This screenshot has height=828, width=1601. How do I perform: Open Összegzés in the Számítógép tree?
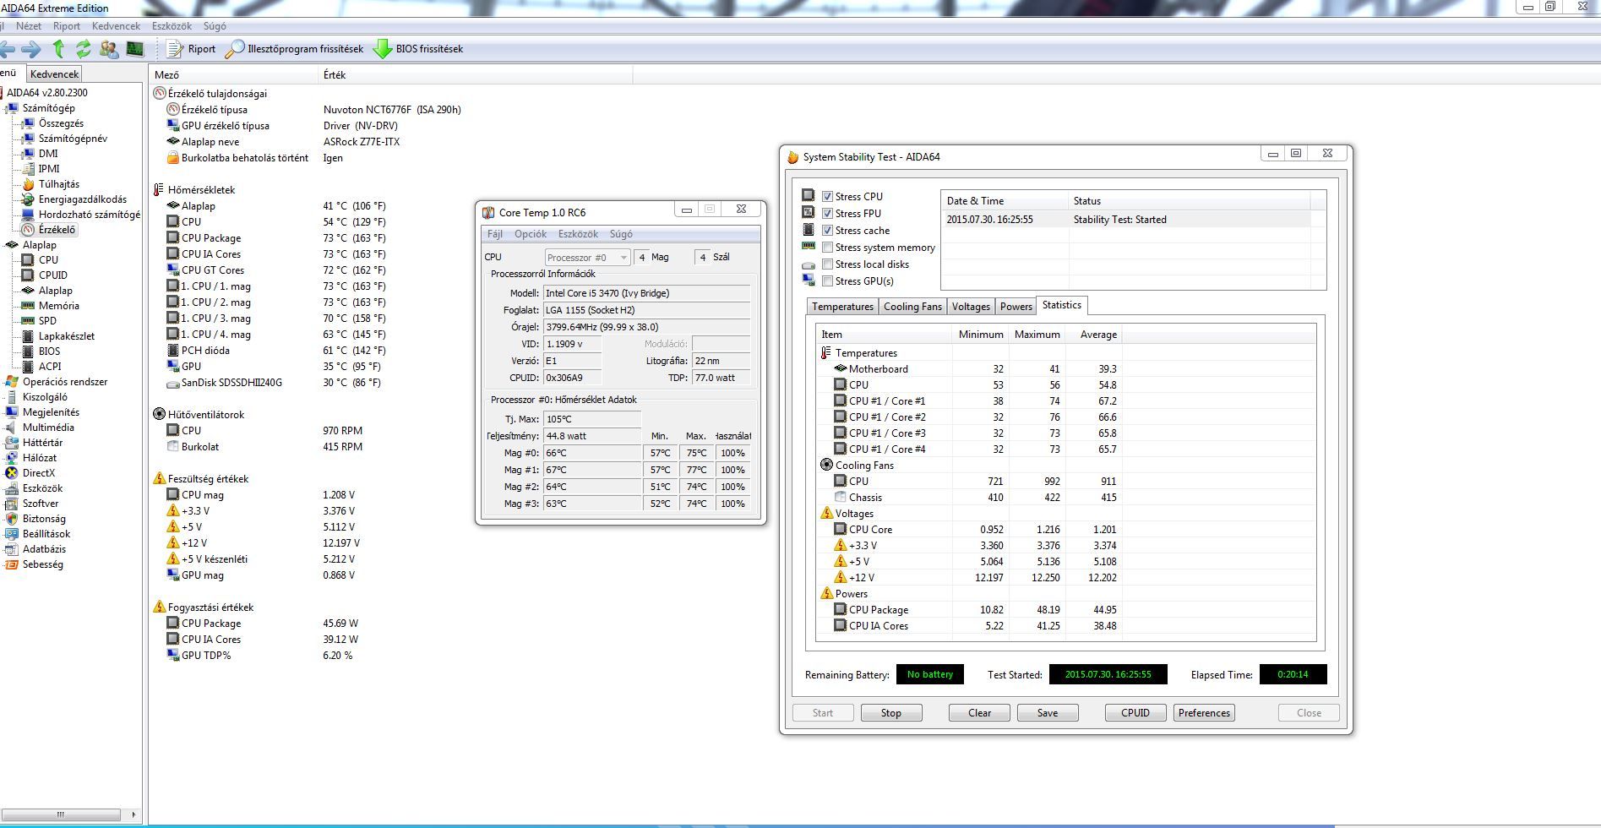[61, 123]
